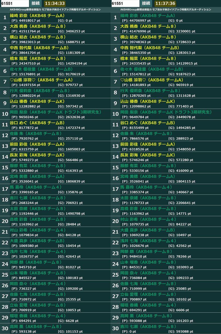Click 岡田 梨奈 ドラフト3期研究生 name in 11:34:33 list

click(x=55, y=112)
